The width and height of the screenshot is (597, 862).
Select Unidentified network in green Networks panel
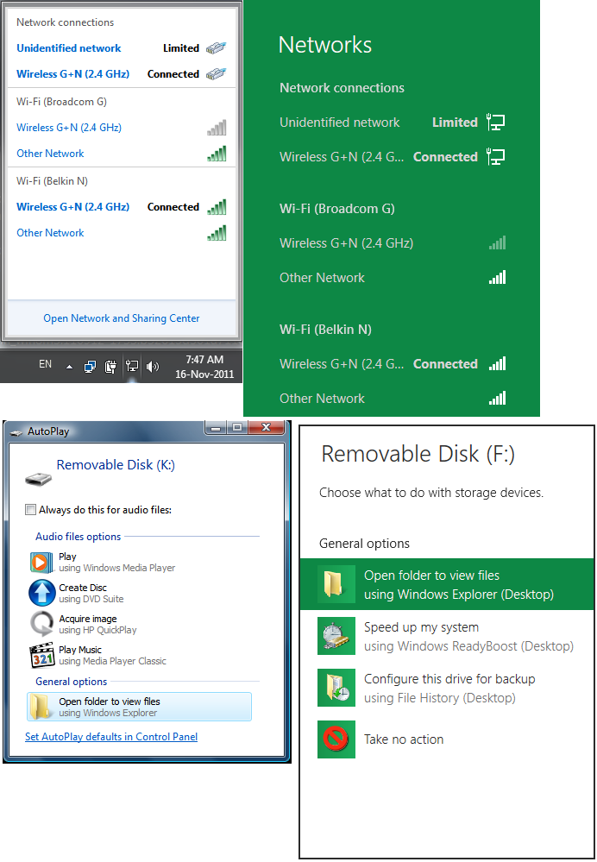tap(339, 122)
